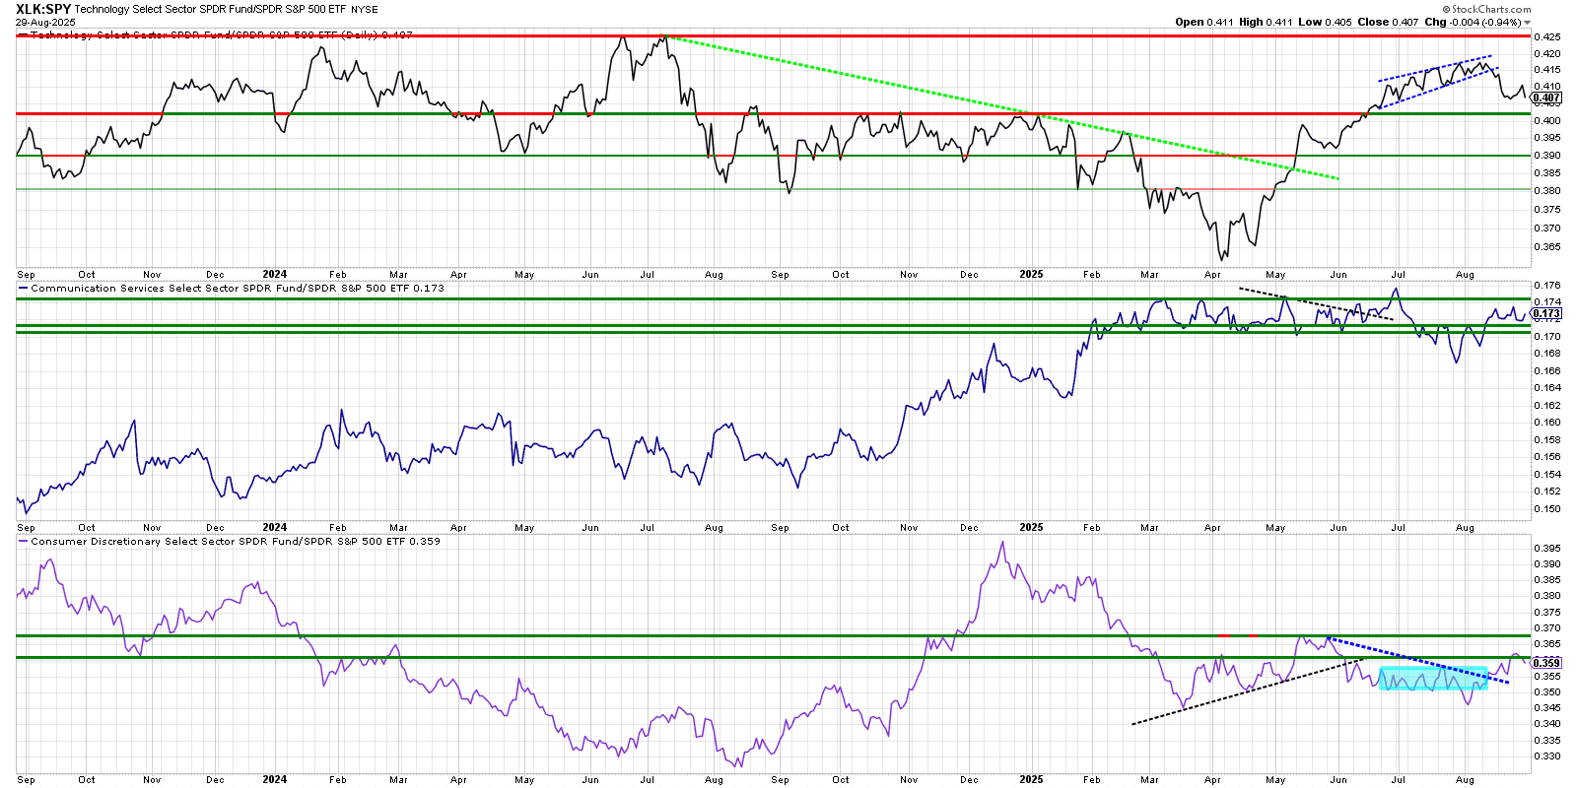
Task: Click the boxed 0.407 last-price tag
Action: coord(1546,98)
